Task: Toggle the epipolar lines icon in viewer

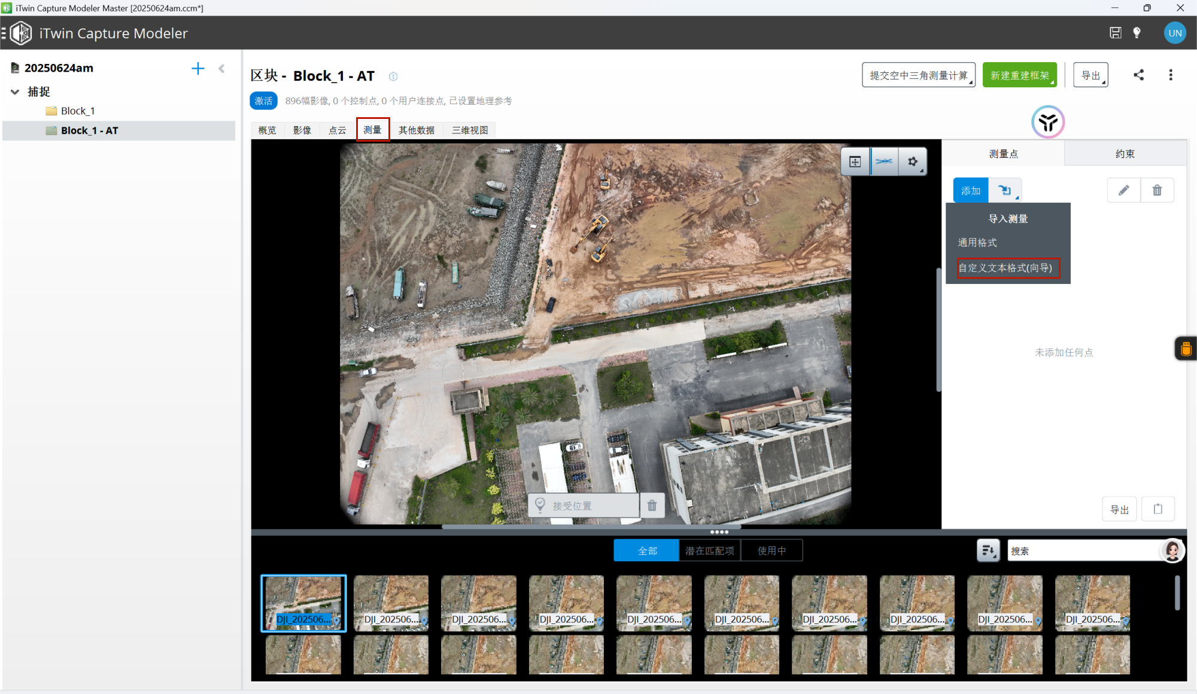Action: tap(883, 161)
